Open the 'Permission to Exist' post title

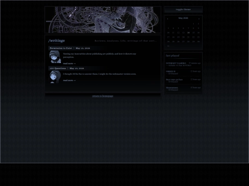(x=61, y=48)
